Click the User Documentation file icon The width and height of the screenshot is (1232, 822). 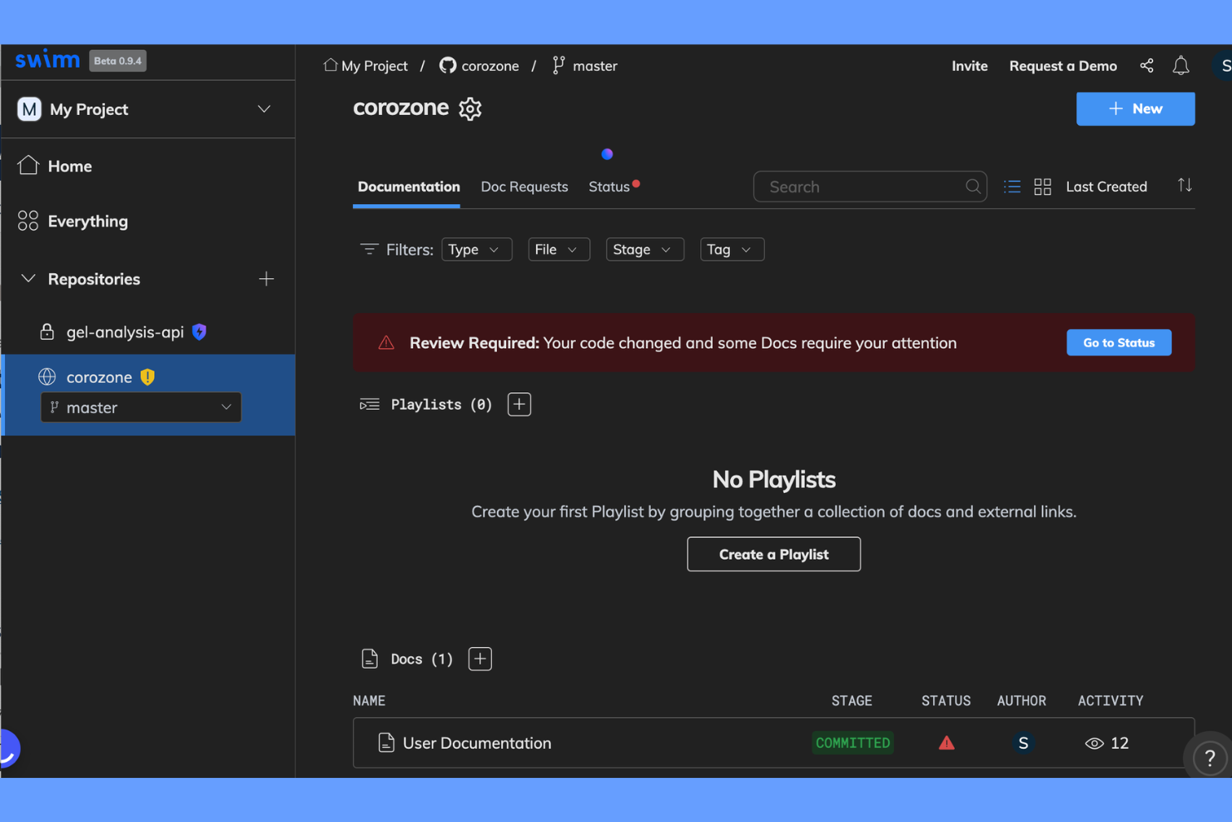(x=386, y=743)
